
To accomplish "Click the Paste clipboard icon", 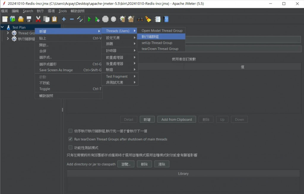I will point(55,19).
